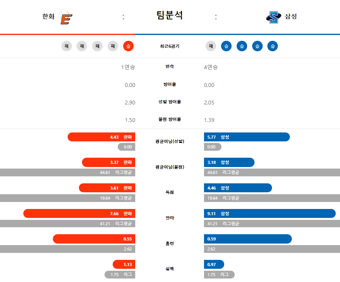The height and width of the screenshot is (282, 340).
Task: Click the Samsung Lions team logo
Action: (274, 17)
